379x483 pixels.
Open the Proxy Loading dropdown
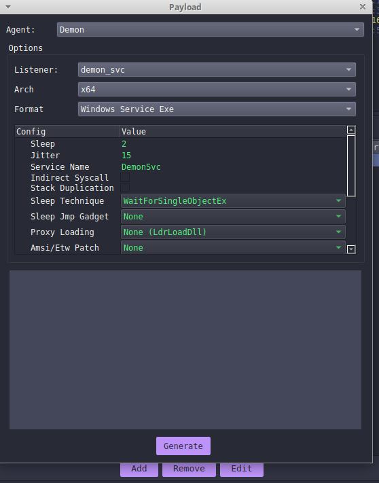(233, 232)
